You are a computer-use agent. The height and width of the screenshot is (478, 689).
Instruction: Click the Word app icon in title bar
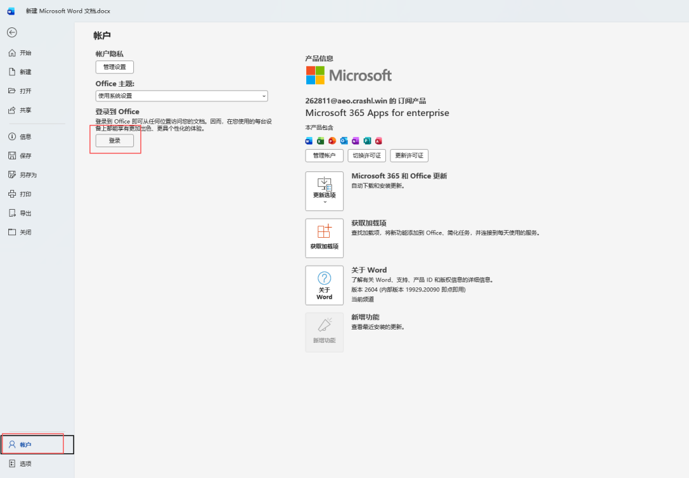click(11, 11)
